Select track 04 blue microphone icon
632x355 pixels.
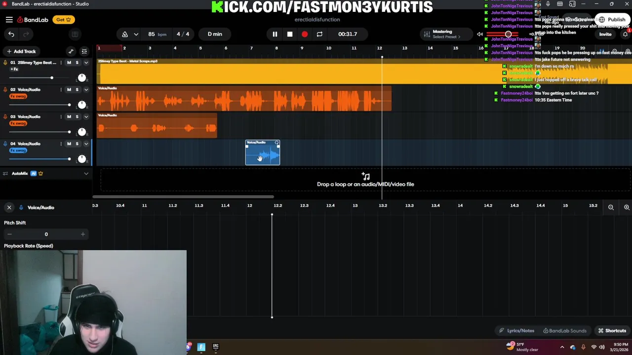click(x=5, y=144)
